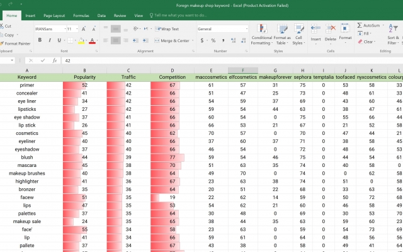Select the 'sephora' header cell

302,77
